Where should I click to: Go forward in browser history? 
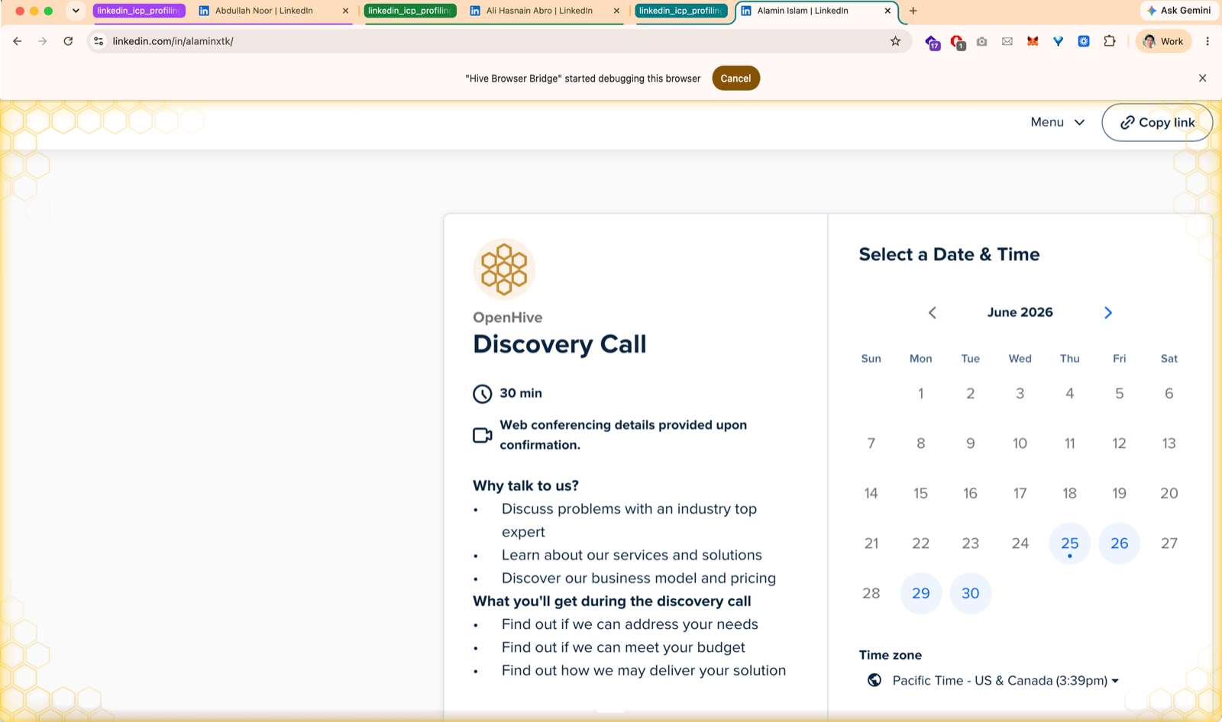43,41
